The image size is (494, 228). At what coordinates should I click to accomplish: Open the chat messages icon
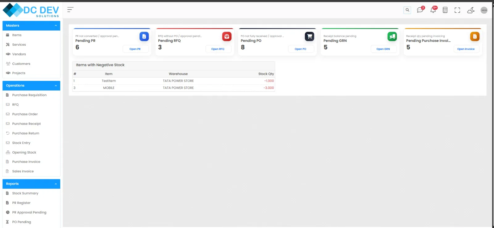click(x=420, y=10)
